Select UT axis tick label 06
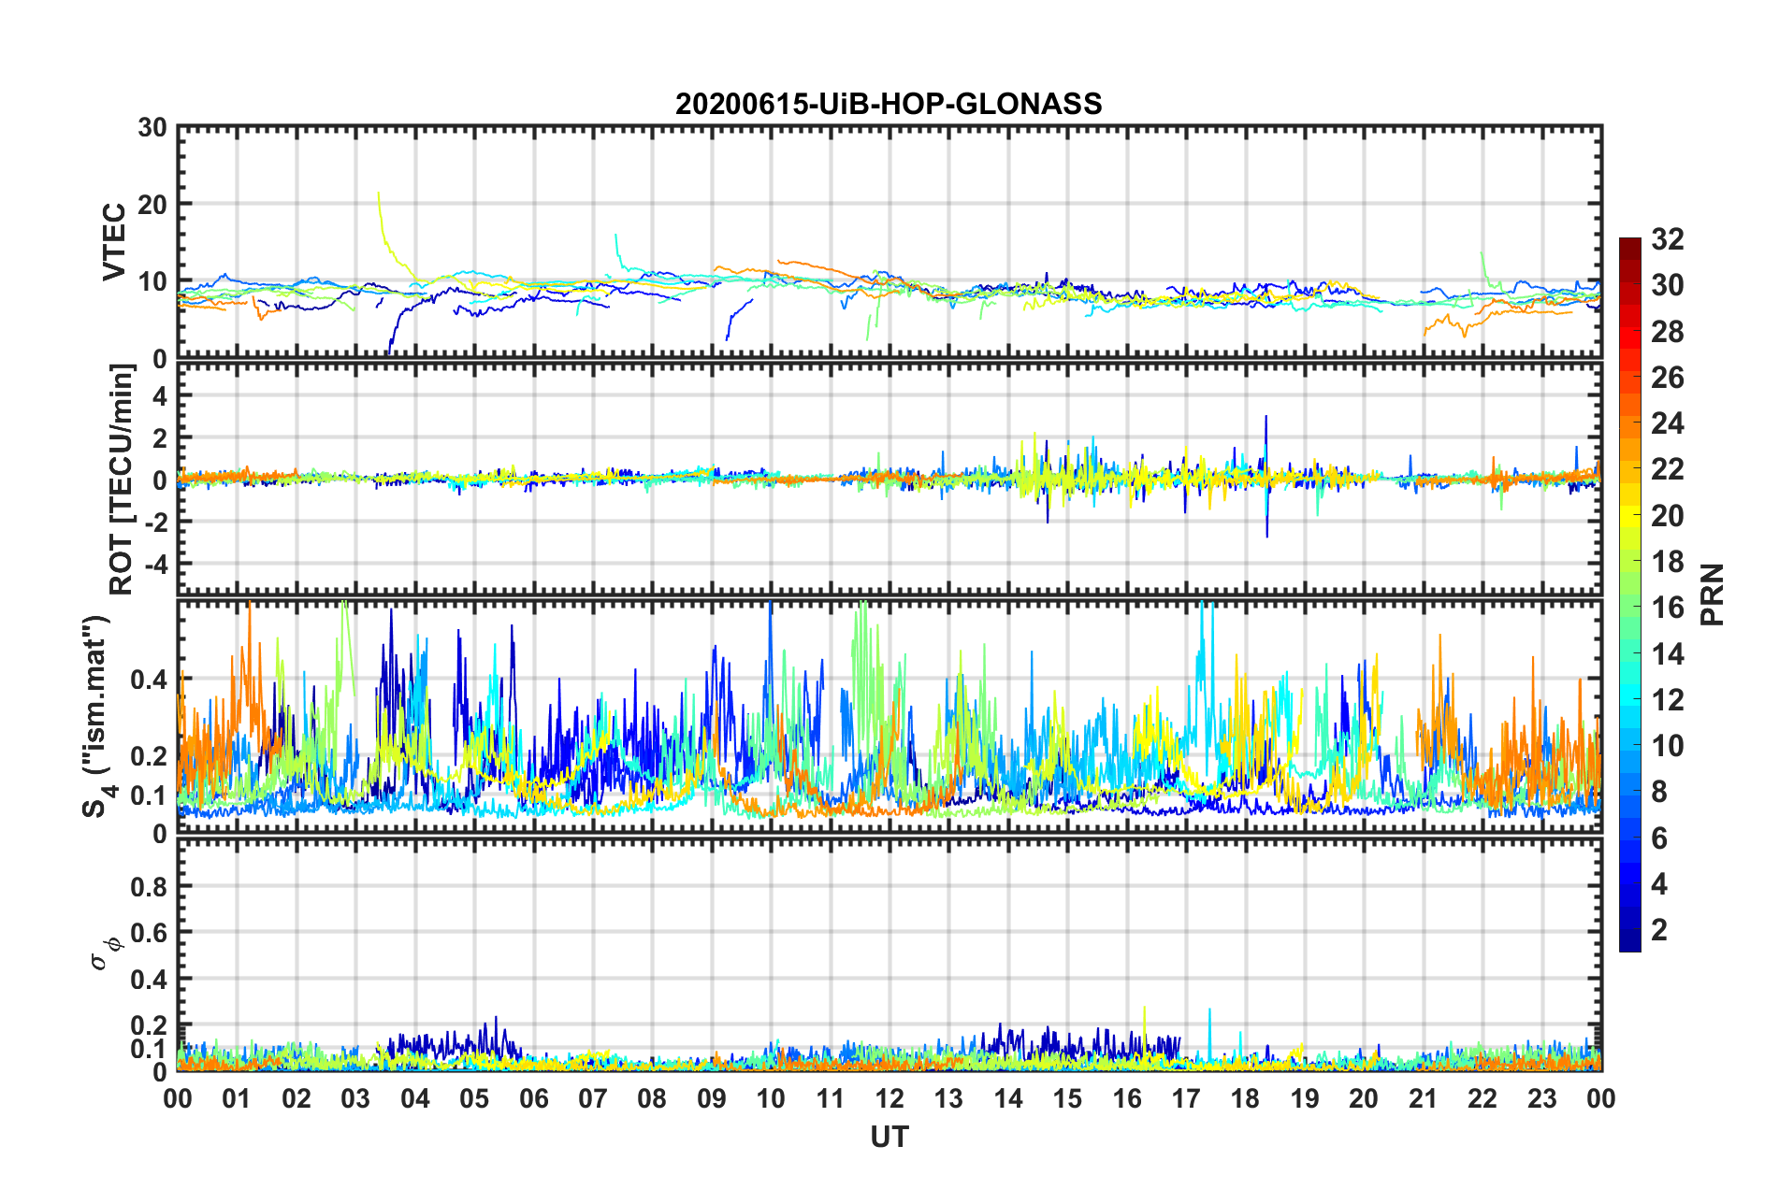Image resolution: width=1779 pixels, height=1189 pixels. (x=534, y=1098)
